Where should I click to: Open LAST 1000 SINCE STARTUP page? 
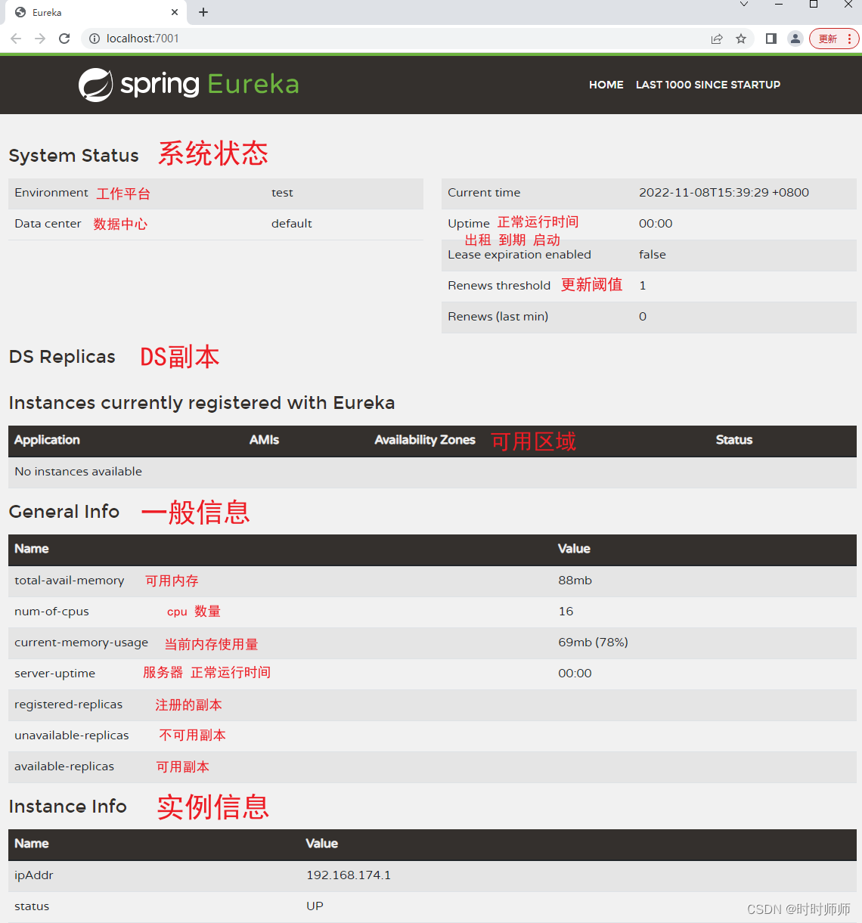[708, 85]
